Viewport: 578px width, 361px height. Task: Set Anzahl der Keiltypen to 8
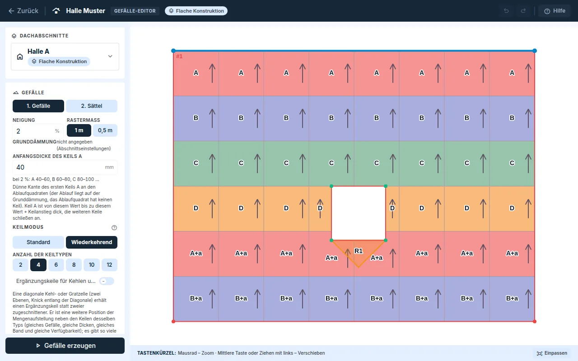pos(74,265)
